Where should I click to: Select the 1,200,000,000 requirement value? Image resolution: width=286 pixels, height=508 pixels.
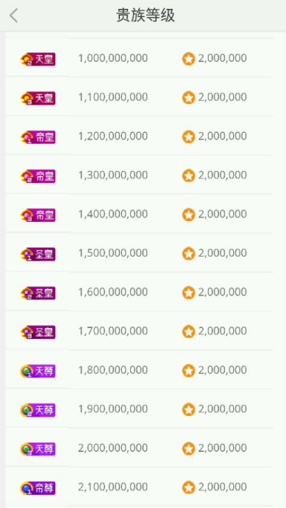pos(113,136)
